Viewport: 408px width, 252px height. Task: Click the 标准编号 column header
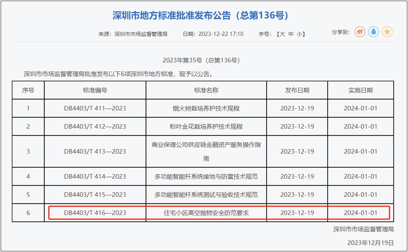pyautogui.click(x=95, y=90)
